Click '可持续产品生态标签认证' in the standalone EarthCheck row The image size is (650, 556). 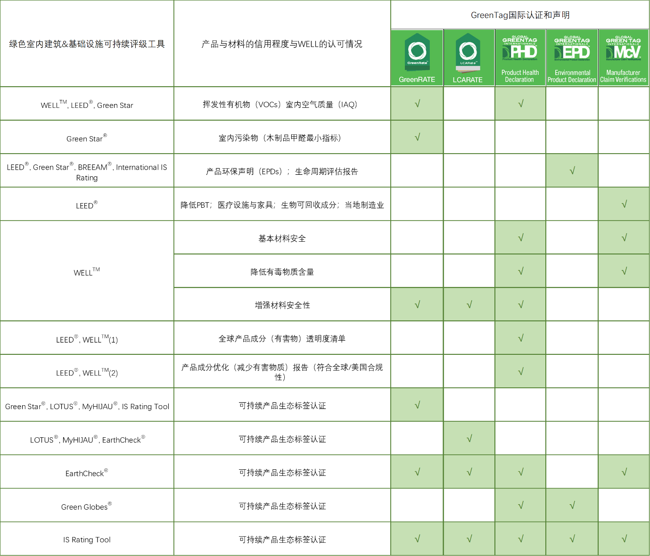pyautogui.click(x=282, y=472)
